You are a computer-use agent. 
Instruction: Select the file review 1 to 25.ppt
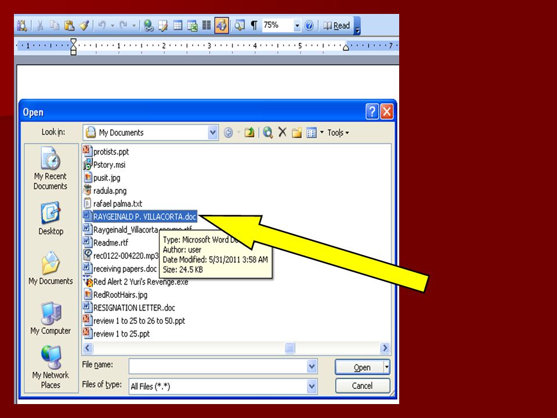click(x=116, y=333)
